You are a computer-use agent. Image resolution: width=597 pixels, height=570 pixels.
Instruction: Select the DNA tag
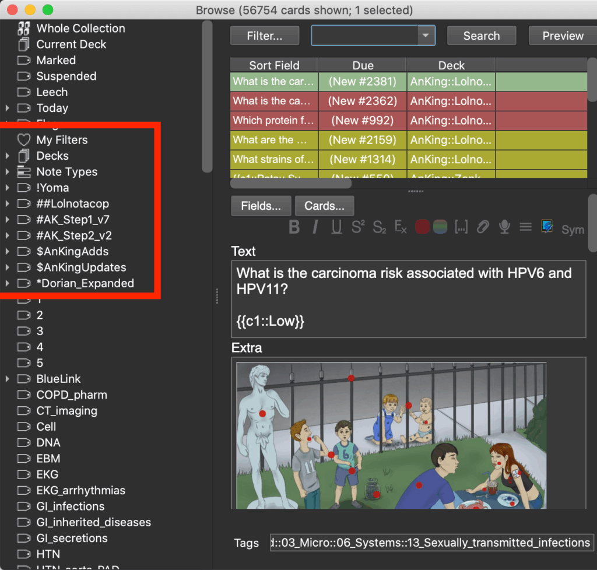coord(48,443)
